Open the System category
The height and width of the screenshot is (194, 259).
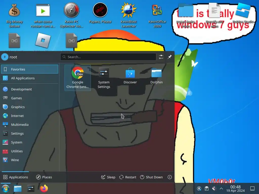coord(30,142)
